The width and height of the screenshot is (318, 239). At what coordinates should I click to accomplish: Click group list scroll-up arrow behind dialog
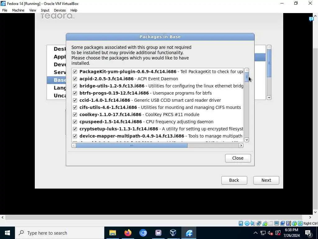[269, 47]
